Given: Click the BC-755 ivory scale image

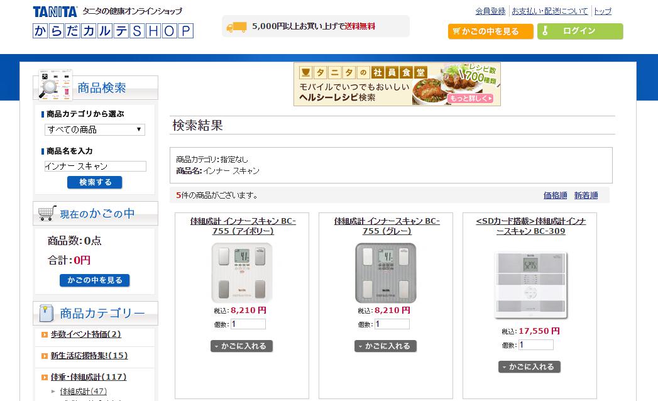Looking at the screenshot, I should click(x=242, y=273).
